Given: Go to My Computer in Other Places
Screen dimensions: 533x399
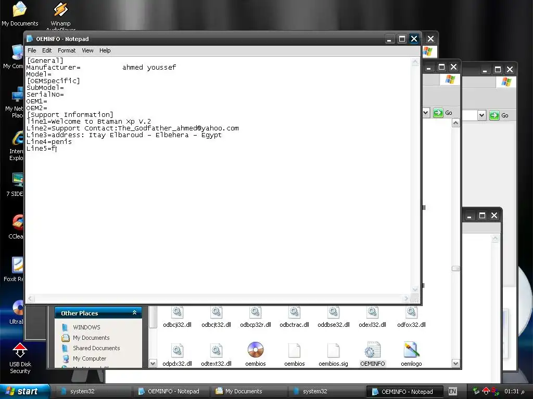Looking at the screenshot, I should coord(90,358).
